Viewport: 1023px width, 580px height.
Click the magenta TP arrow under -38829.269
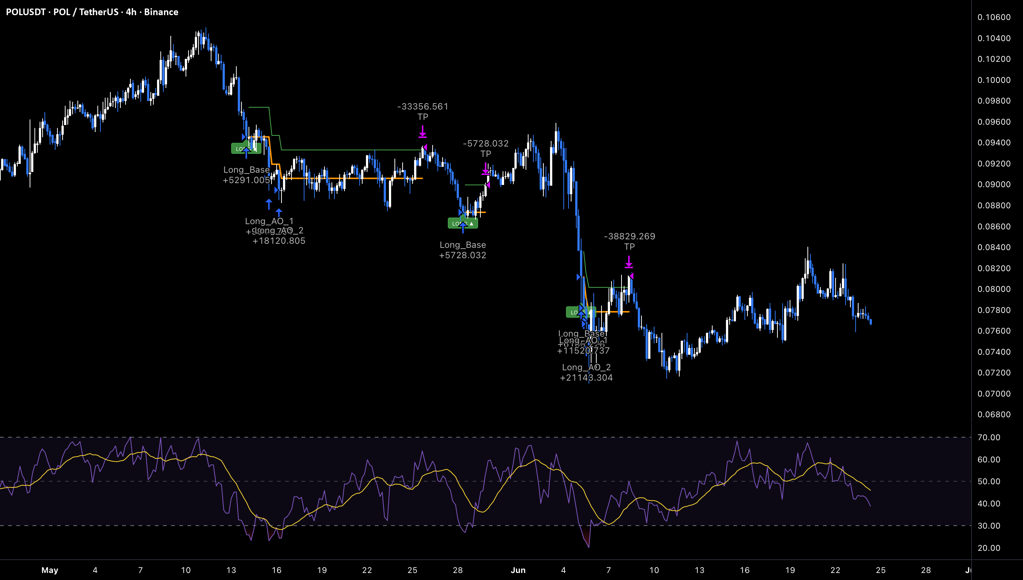(629, 262)
